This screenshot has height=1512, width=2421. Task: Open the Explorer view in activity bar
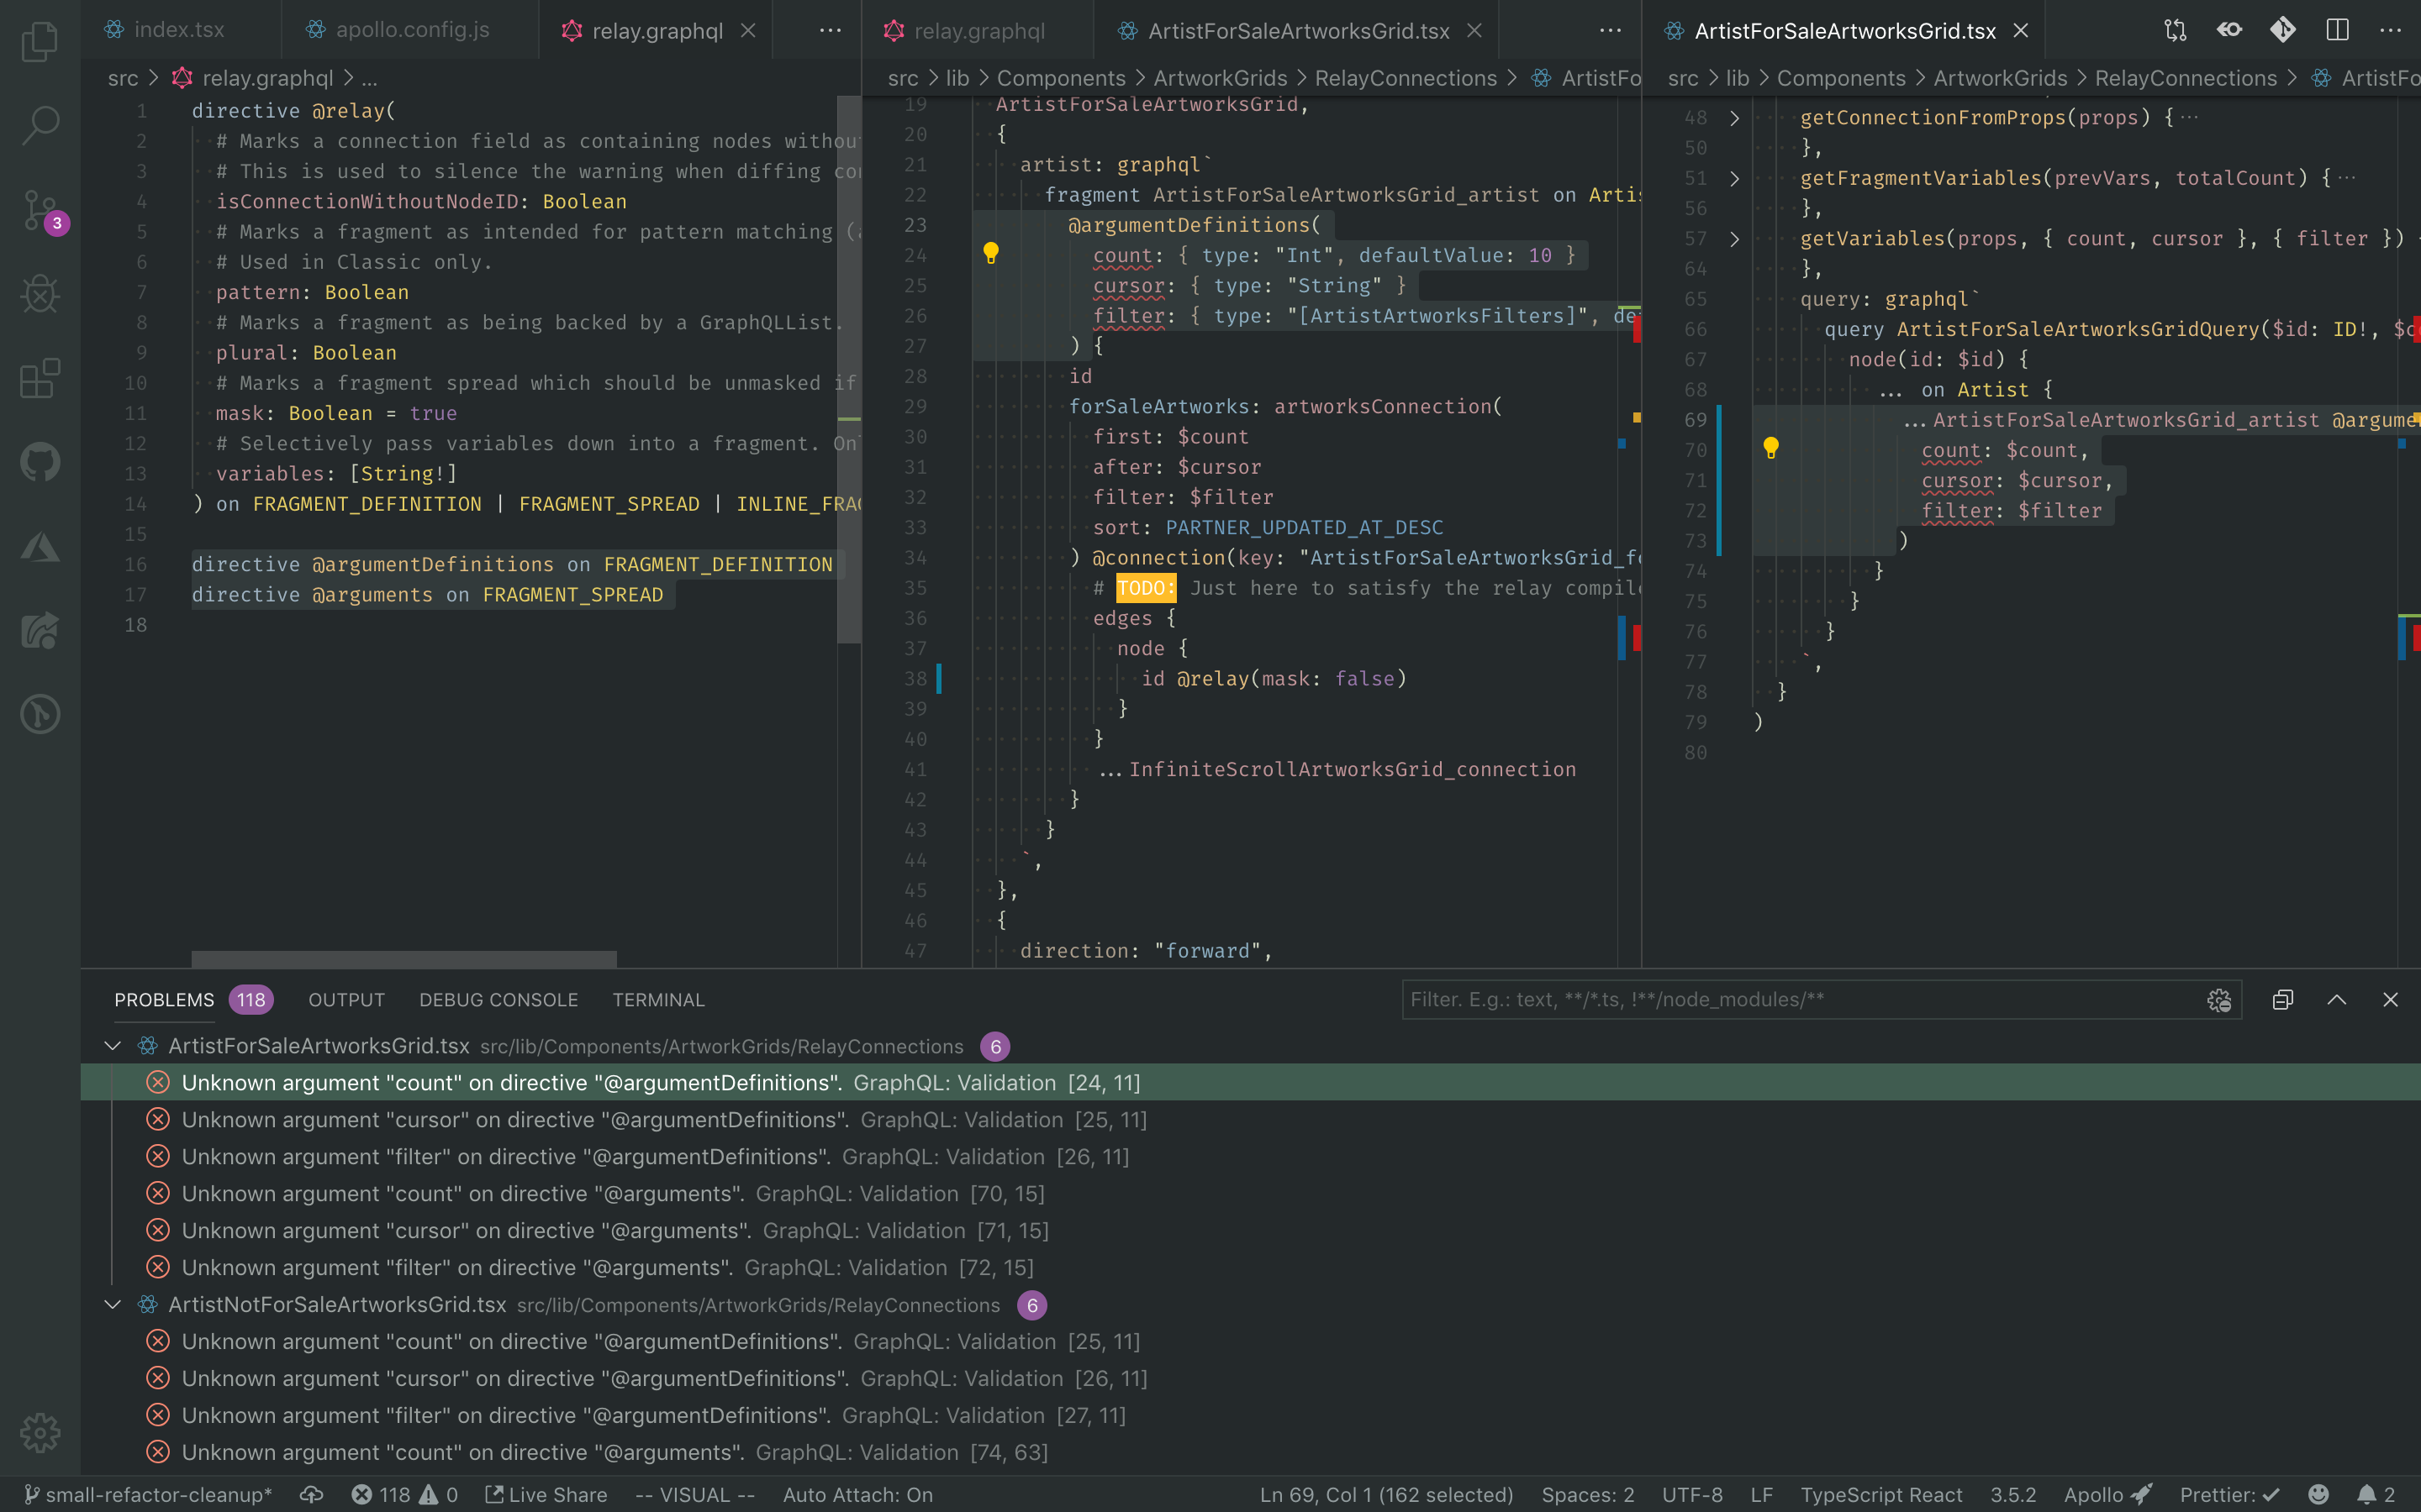40,42
